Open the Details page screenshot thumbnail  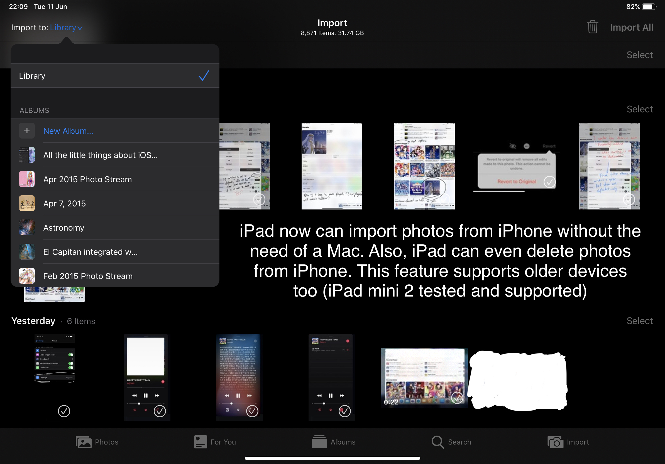(x=332, y=166)
